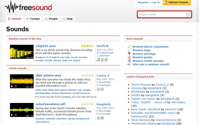Play the suburbanatmos.aiff sound
Screen dimensions: 199x125
[x=12, y=115]
